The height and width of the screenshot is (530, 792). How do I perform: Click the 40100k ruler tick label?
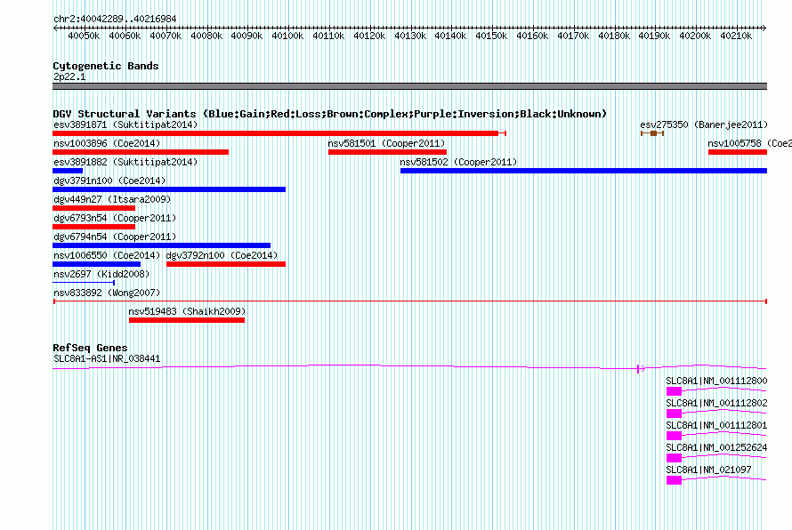(x=287, y=36)
